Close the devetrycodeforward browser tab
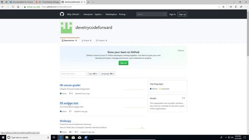Screen dimensions: 249x140 pyautogui.click(x=84, y=2)
